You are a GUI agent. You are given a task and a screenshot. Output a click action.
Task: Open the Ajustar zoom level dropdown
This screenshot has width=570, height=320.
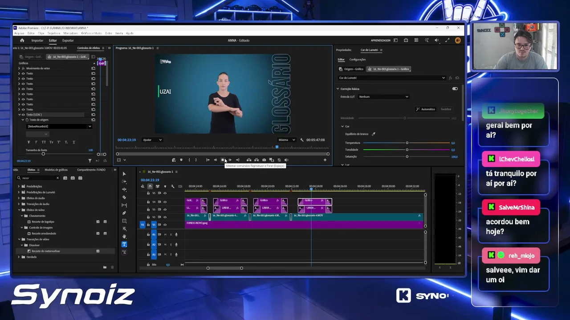coord(152,140)
